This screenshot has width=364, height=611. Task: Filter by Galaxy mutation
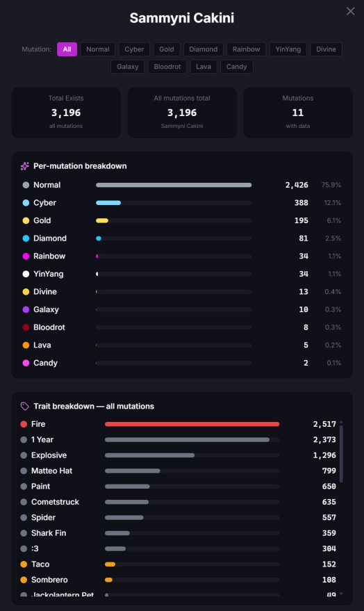click(x=128, y=67)
